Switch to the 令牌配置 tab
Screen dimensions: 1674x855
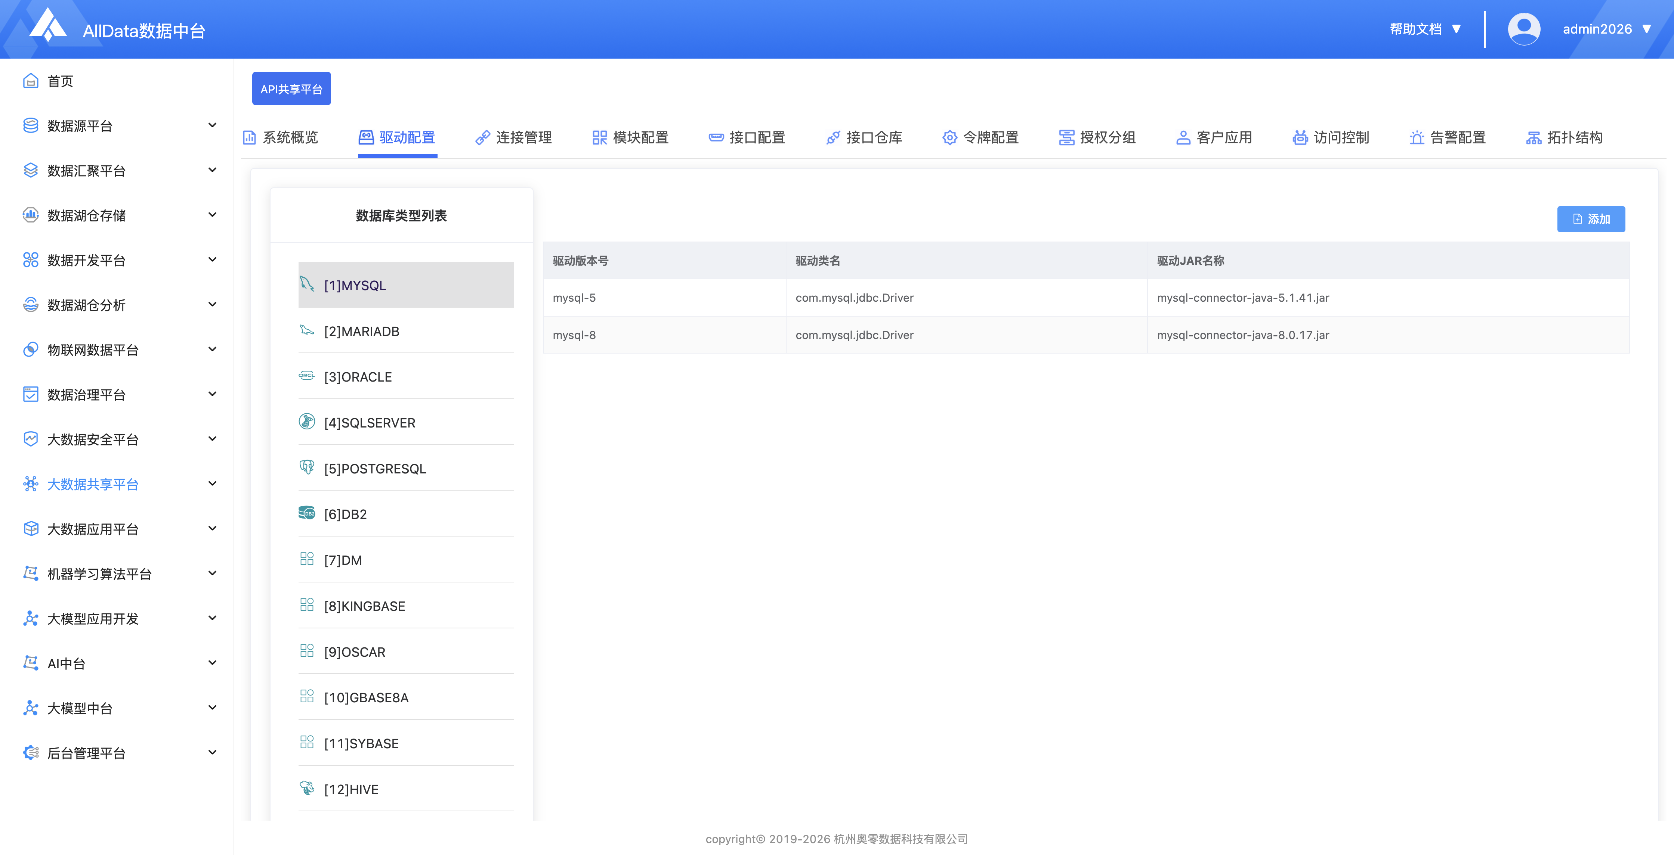pos(980,137)
